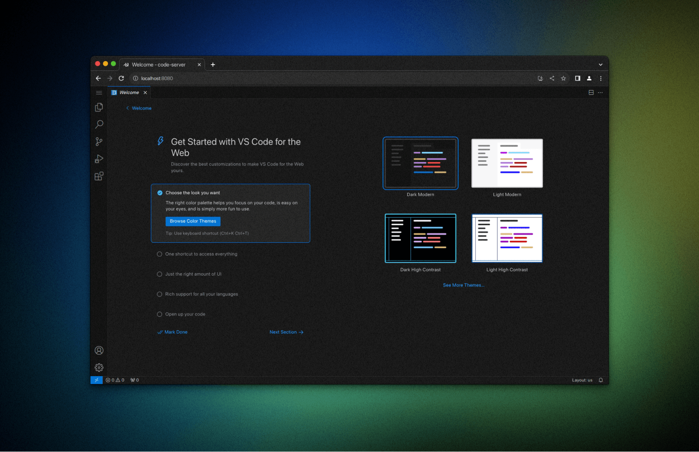View site information icon next to URL
Image resolution: width=699 pixels, height=452 pixels.
[x=135, y=78]
